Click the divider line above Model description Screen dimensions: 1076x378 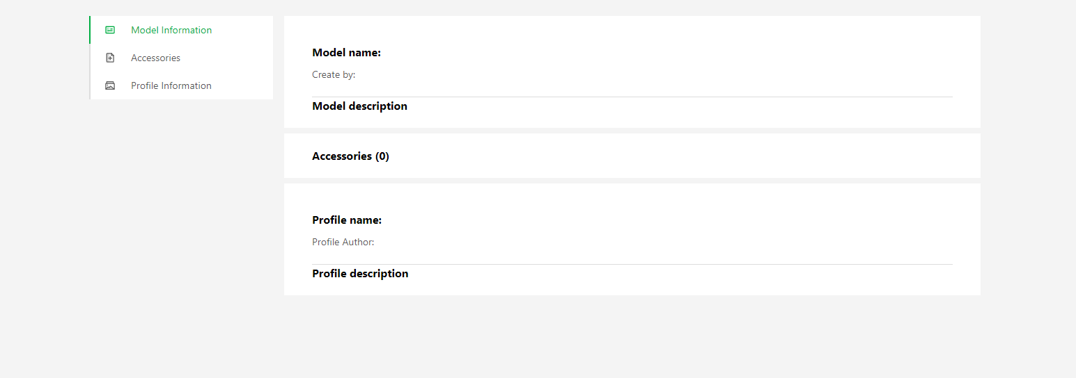[x=632, y=97]
